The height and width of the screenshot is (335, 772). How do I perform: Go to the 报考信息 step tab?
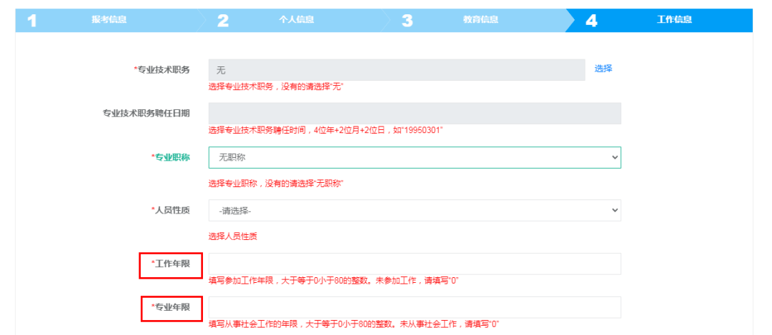pos(109,20)
